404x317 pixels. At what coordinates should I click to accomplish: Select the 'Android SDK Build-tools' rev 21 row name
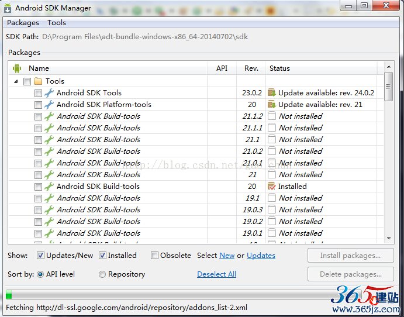[98, 174]
